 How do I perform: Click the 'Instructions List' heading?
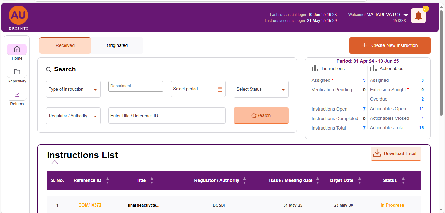(82, 155)
